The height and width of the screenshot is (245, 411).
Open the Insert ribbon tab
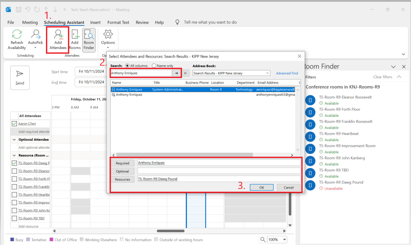pos(95,22)
